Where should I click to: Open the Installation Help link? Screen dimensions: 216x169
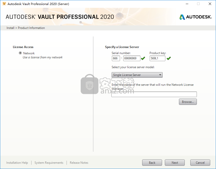point(17,163)
